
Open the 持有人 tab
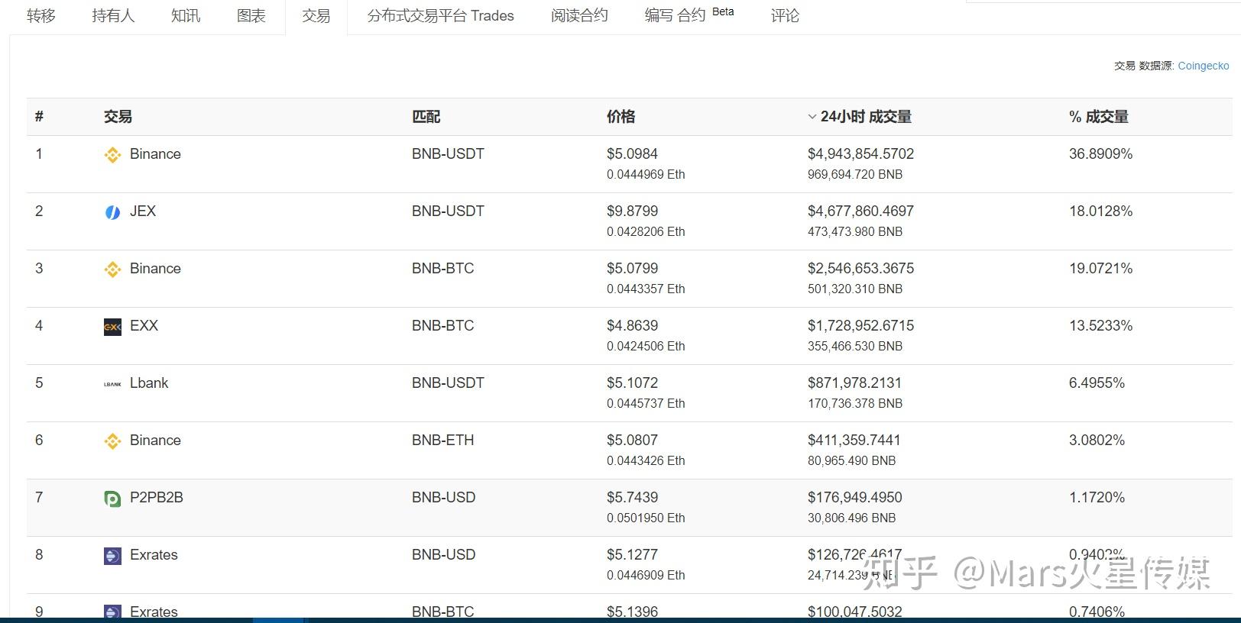[113, 15]
